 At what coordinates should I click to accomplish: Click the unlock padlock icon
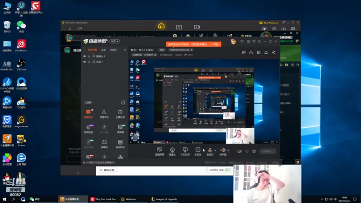(x=251, y=52)
